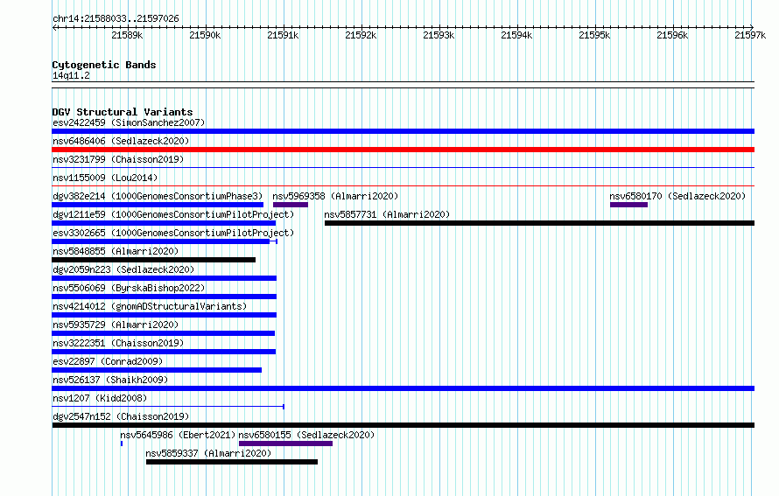Image resolution: width=779 pixels, height=496 pixels.
Task: Click blue bar under nsv4214012 gnomAD
Action: [164, 315]
